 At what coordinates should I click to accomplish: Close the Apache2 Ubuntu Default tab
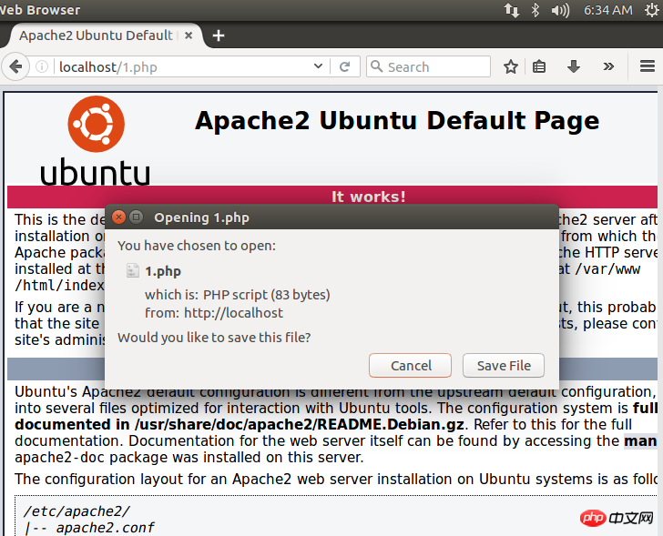pyautogui.click(x=189, y=35)
